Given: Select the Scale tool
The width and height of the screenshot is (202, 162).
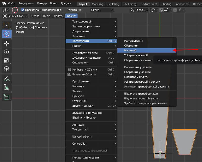Looking at the screenshot, I should [x=7, y=60].
